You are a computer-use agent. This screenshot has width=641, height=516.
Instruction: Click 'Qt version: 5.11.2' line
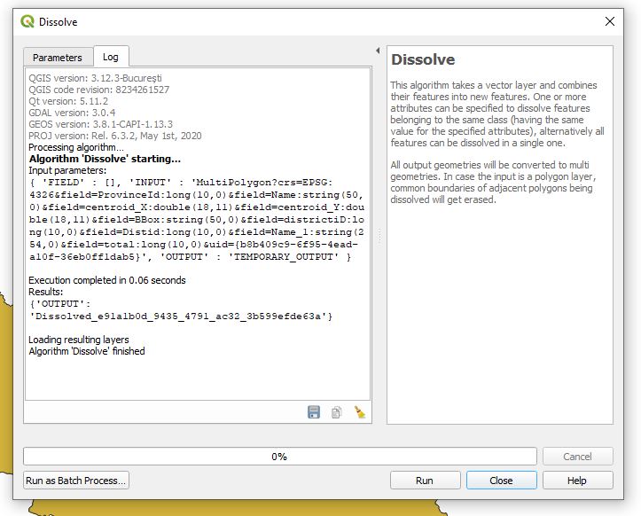tap(68, 101)
